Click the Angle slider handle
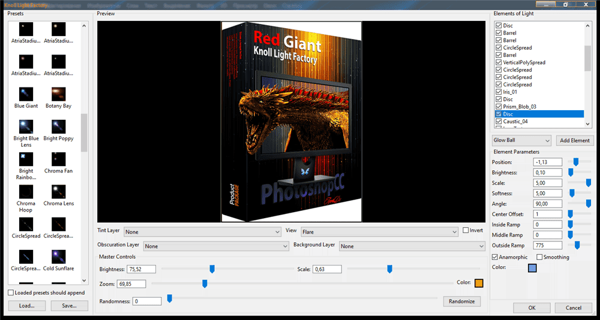 pyautogui.click(x=589, y=203)
